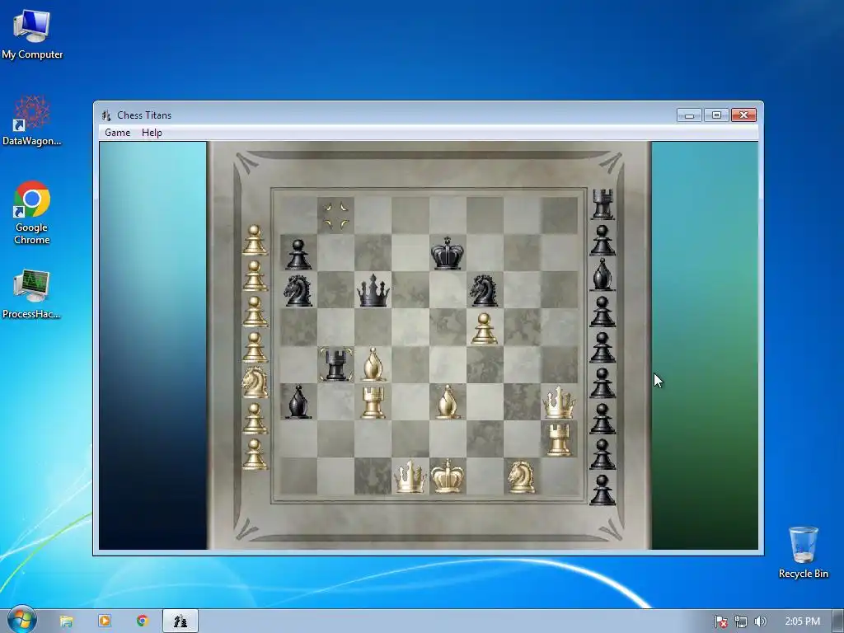Select the white pawn on the board
This screenshot has height=633, width=844.
point(484,328)
